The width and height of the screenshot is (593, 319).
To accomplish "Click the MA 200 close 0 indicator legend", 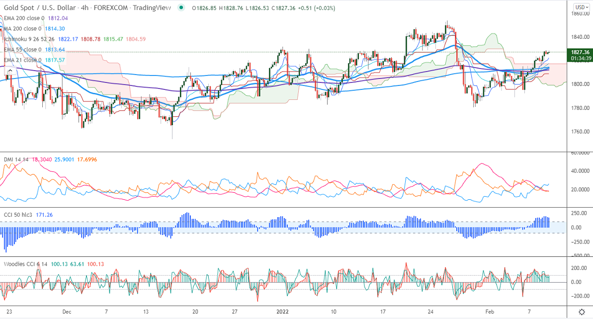I will click(x=23, y=29).
